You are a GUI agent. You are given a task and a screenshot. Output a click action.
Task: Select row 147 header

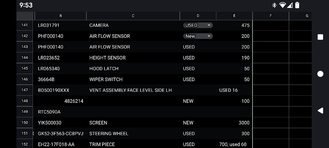click(x=25, y=90)
